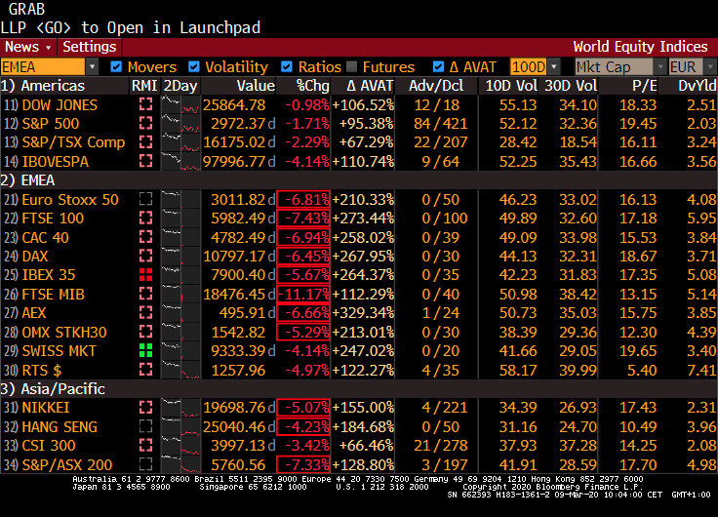
Task: Sort by the Adv/Dcl column header
Action: [x=436, y=86]
